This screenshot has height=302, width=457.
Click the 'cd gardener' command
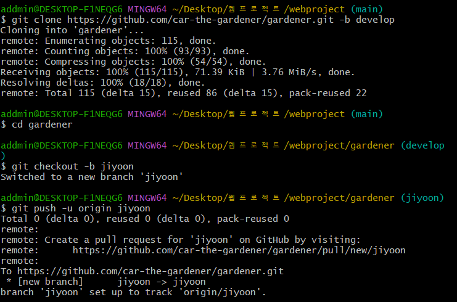click(36, 124)
